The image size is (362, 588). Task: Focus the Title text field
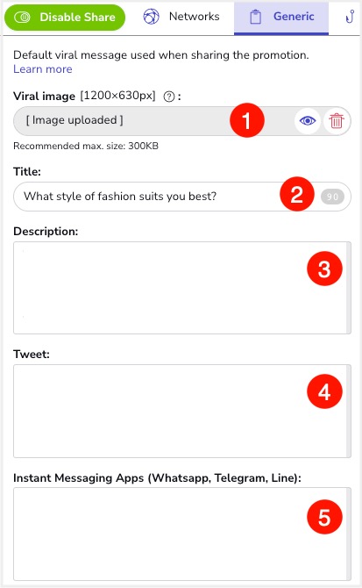pos(182,197)
